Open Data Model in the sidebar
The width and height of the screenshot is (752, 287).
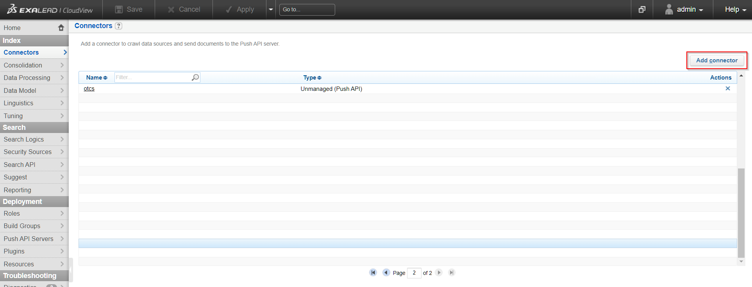point(34,90)
